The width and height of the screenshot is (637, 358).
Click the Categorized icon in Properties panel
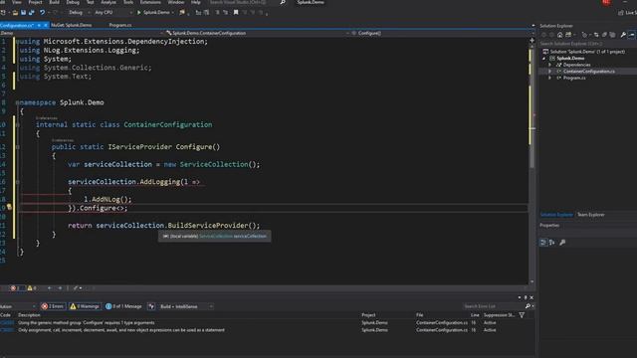pos(543,243)
